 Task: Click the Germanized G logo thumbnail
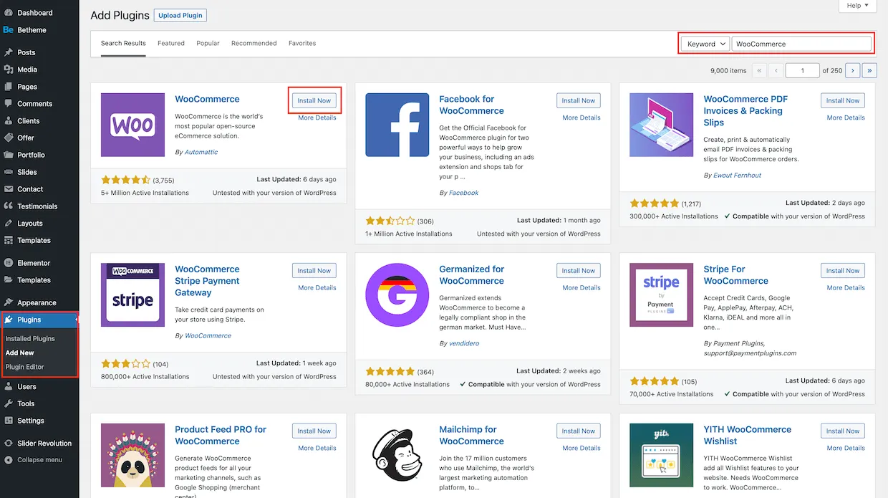(x=397, y=295)
